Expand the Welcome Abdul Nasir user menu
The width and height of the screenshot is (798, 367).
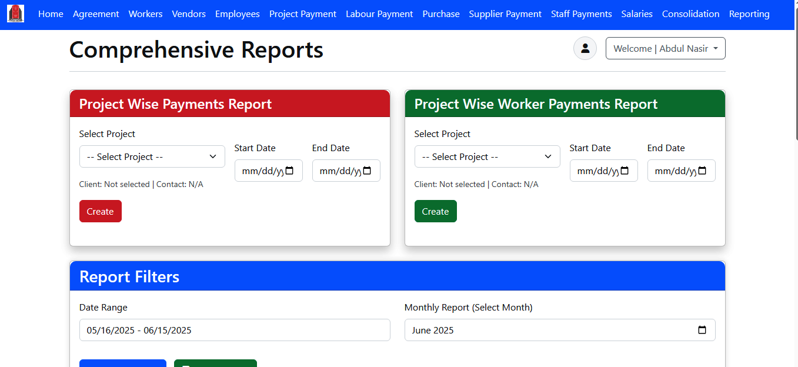pyautogui.click(x=665, y=48)
